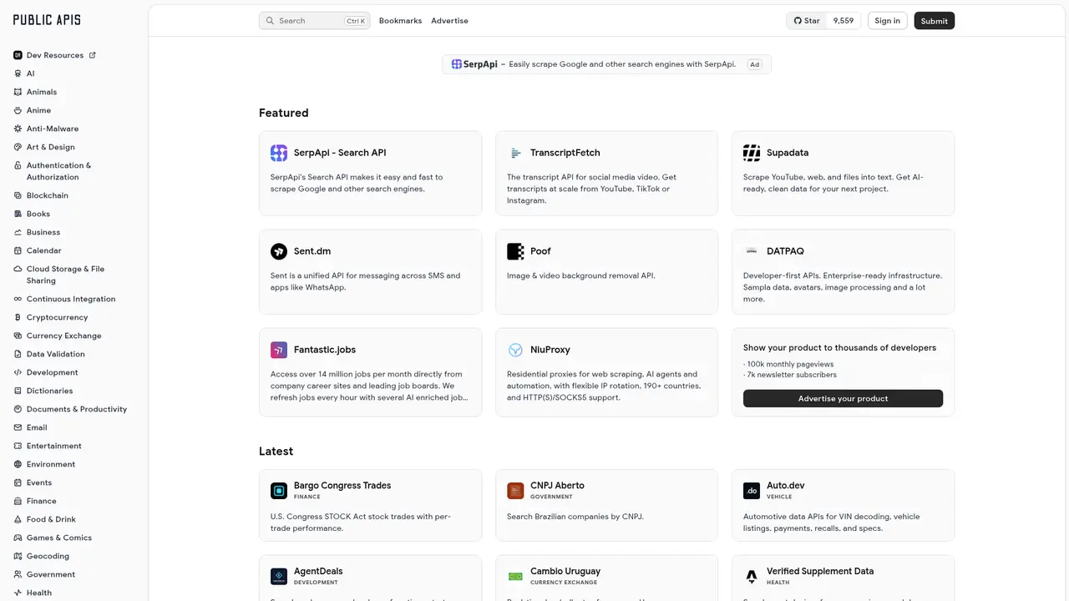Click the Bargo Congress Trades icon

[x=279, y=491]
